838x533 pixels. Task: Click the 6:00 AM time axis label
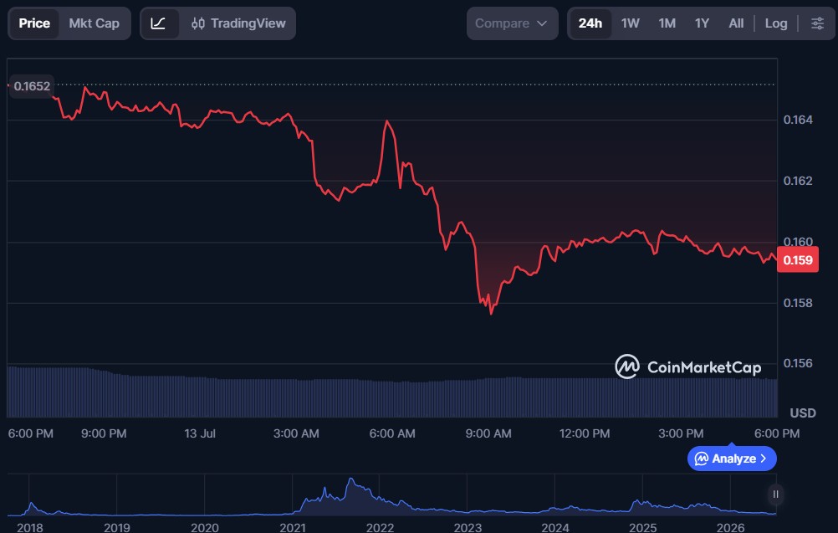tap(391, 433)
